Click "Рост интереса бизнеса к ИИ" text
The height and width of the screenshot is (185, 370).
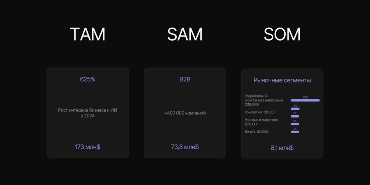pos(88,110)
